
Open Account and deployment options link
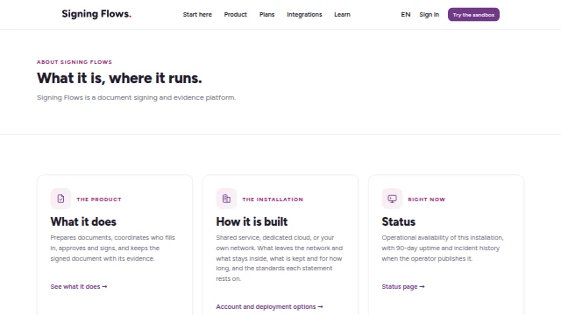(269, 306)
